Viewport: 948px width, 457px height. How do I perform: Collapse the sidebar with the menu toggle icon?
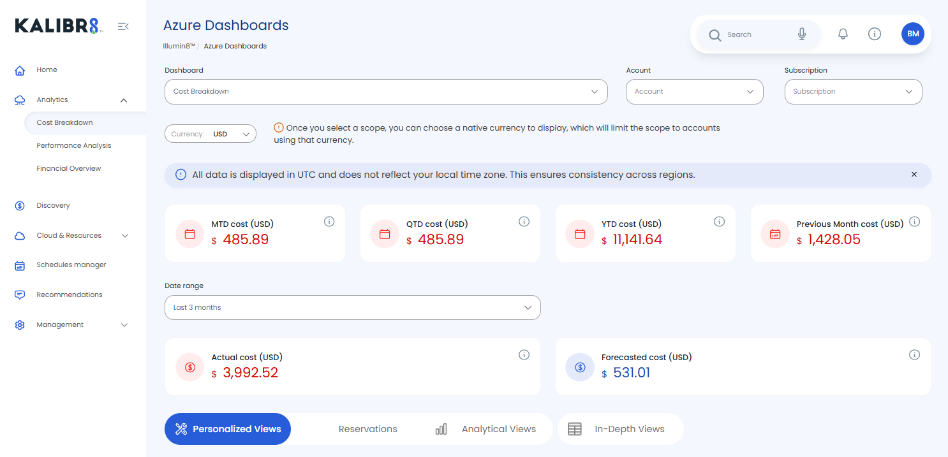123,26
